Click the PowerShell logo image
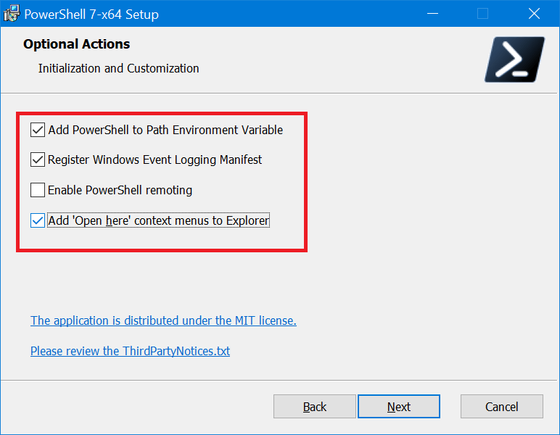 point(514,59)
